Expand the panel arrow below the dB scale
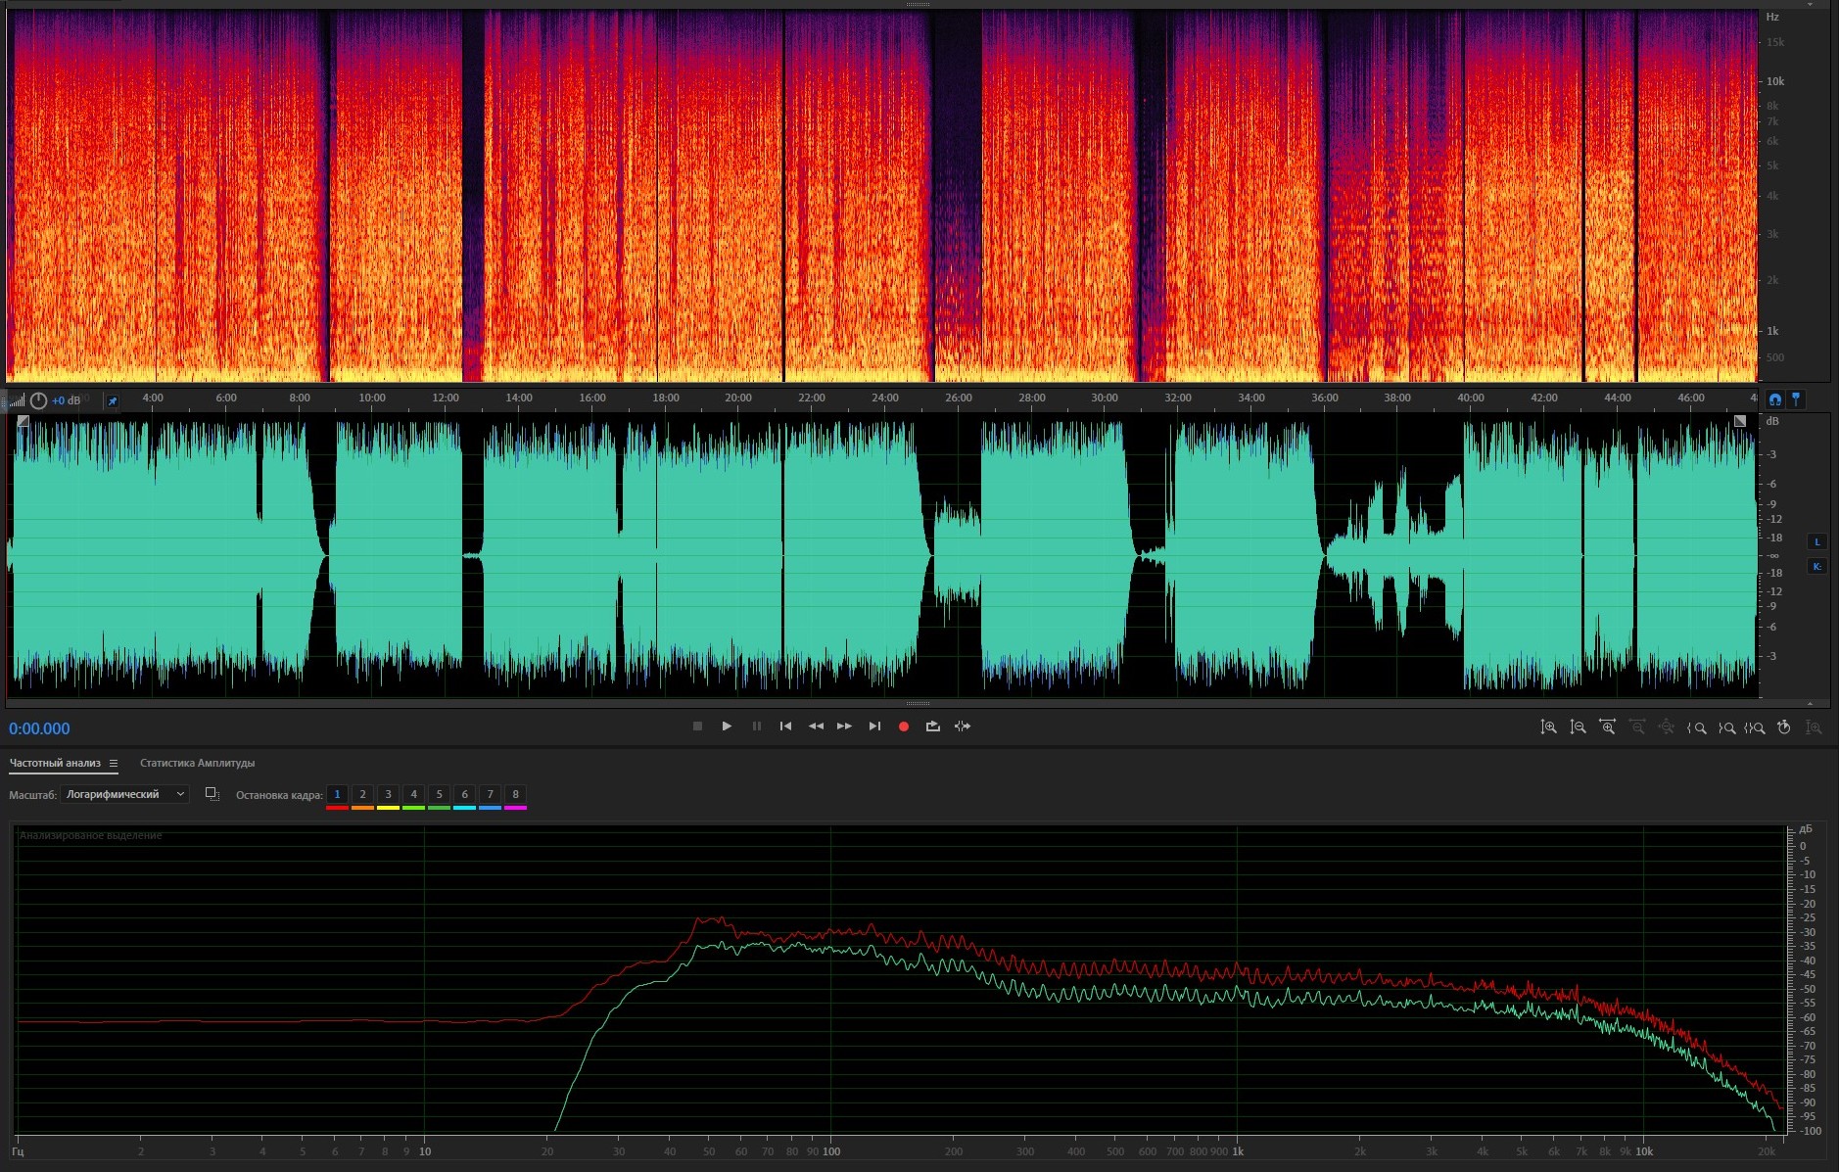 point(1810,703)
